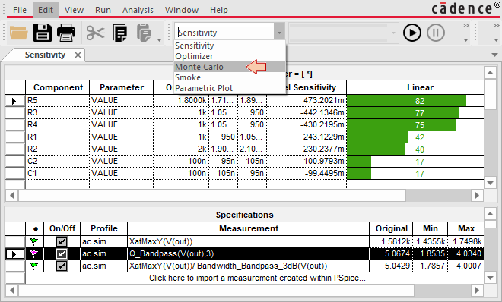The height and width of the screenshot is (302, 502).
Task: Click the R3 linear sensitivity bar (77)
Action: pos(403,113)
